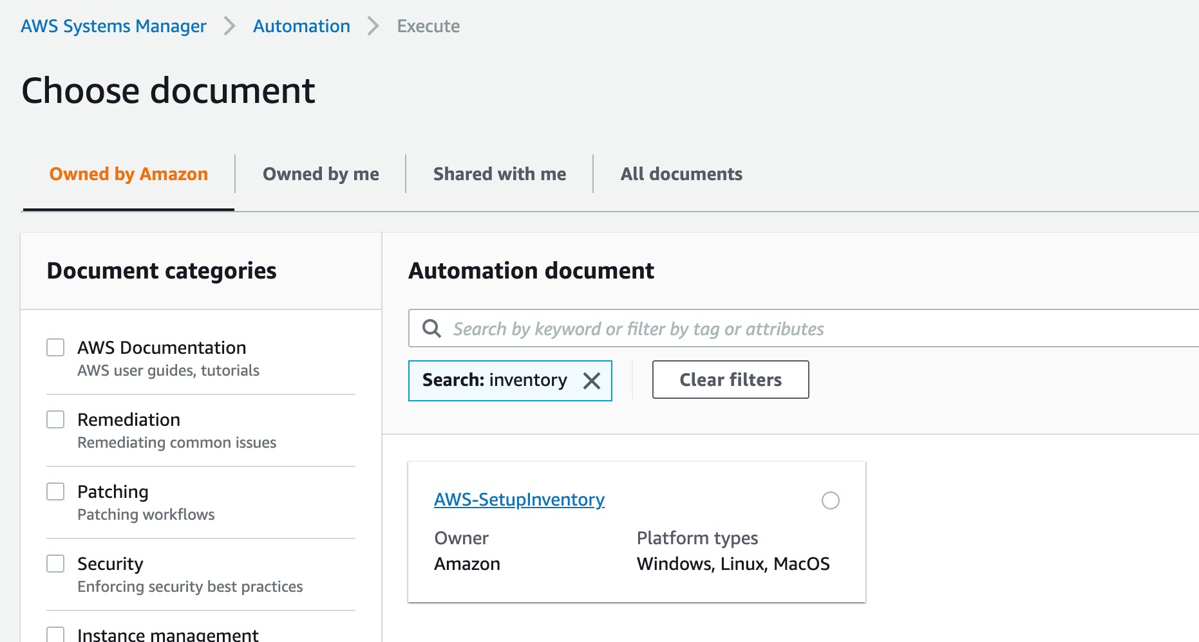This screenshot has height=642, width=1199.
Task: Check the Instance management checkbox
Action: [55, 634]
